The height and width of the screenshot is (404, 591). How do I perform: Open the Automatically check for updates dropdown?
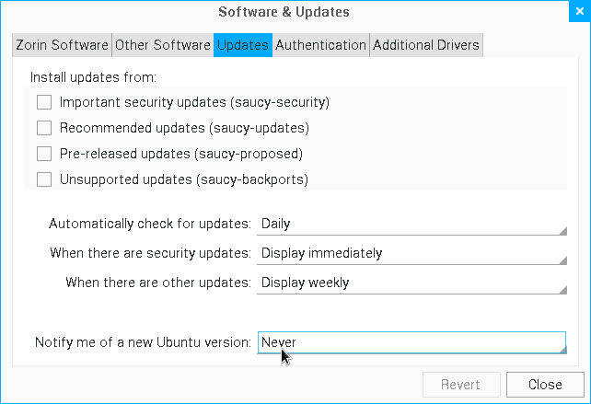(411, 224)
